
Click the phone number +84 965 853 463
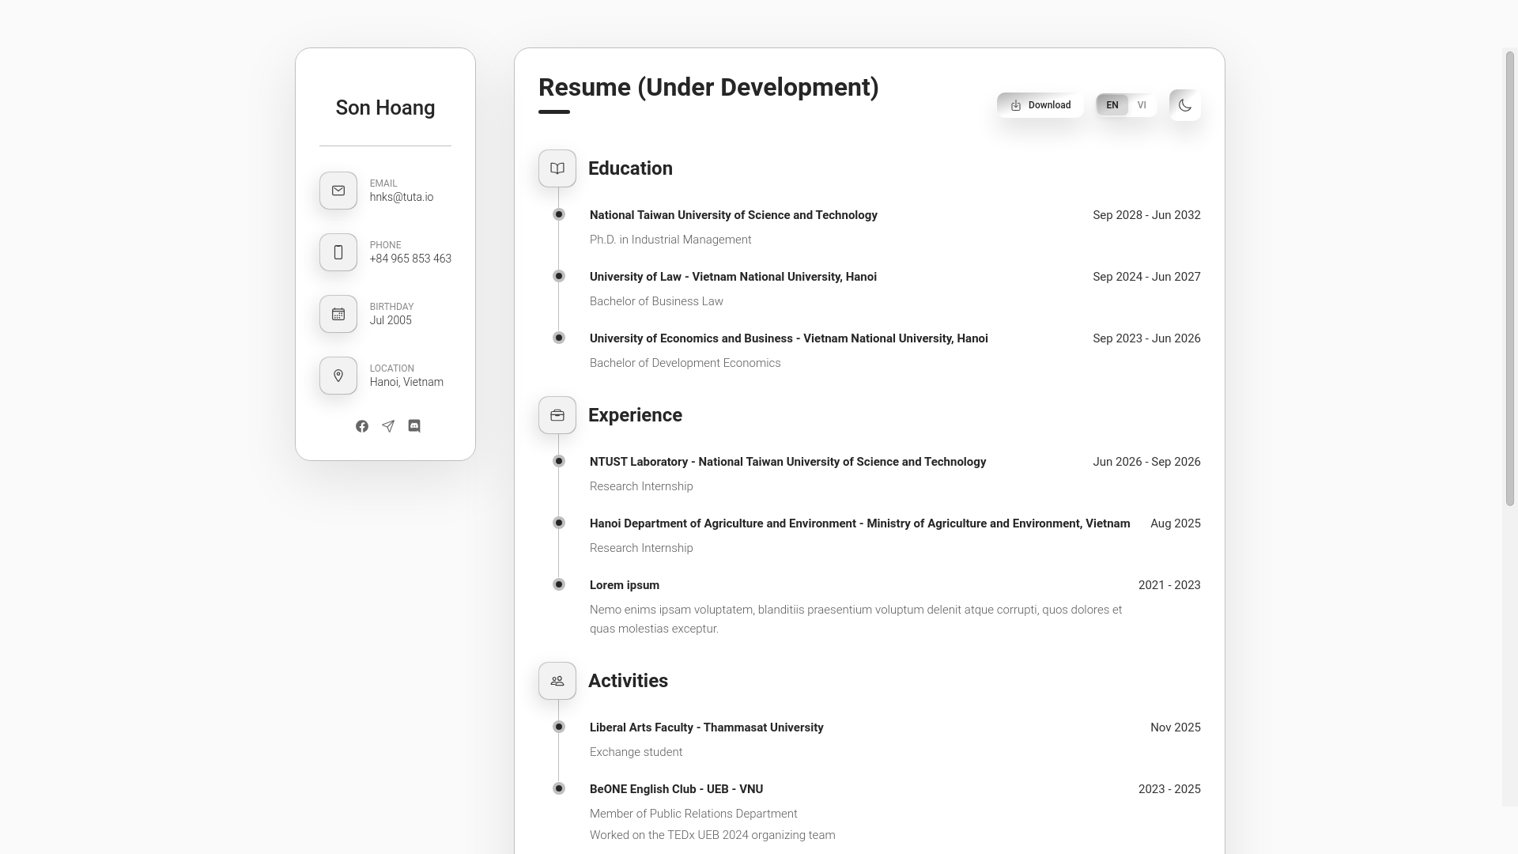410,259
